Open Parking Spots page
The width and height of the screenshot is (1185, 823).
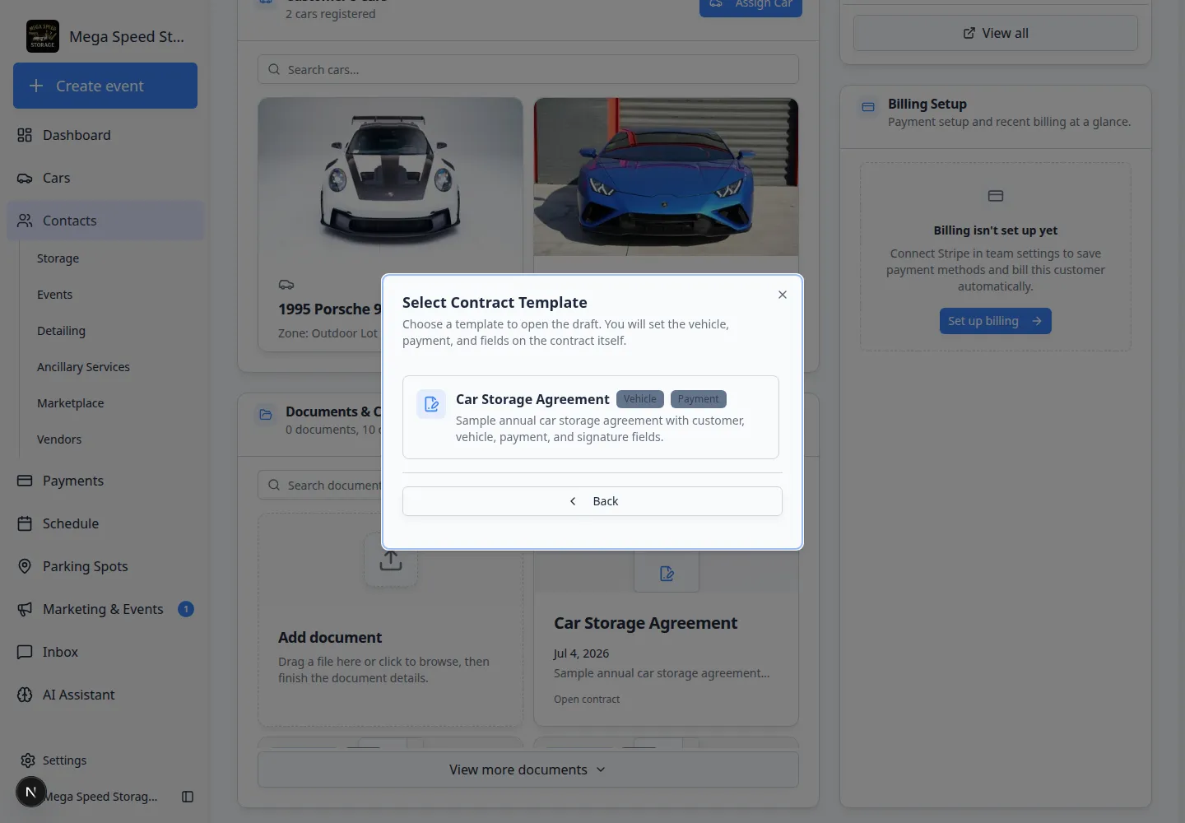tap(105, 566)
